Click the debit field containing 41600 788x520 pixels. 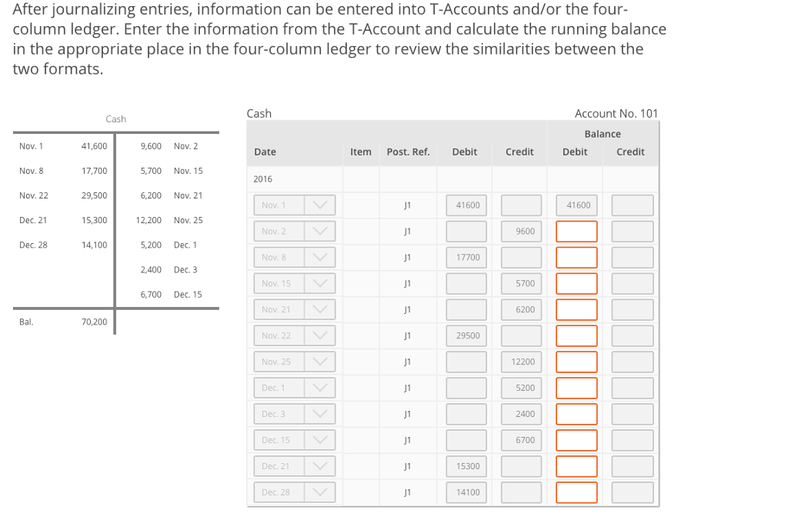[x=466, y=205]
